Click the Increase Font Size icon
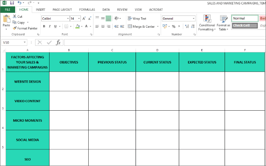 (84, 18)
